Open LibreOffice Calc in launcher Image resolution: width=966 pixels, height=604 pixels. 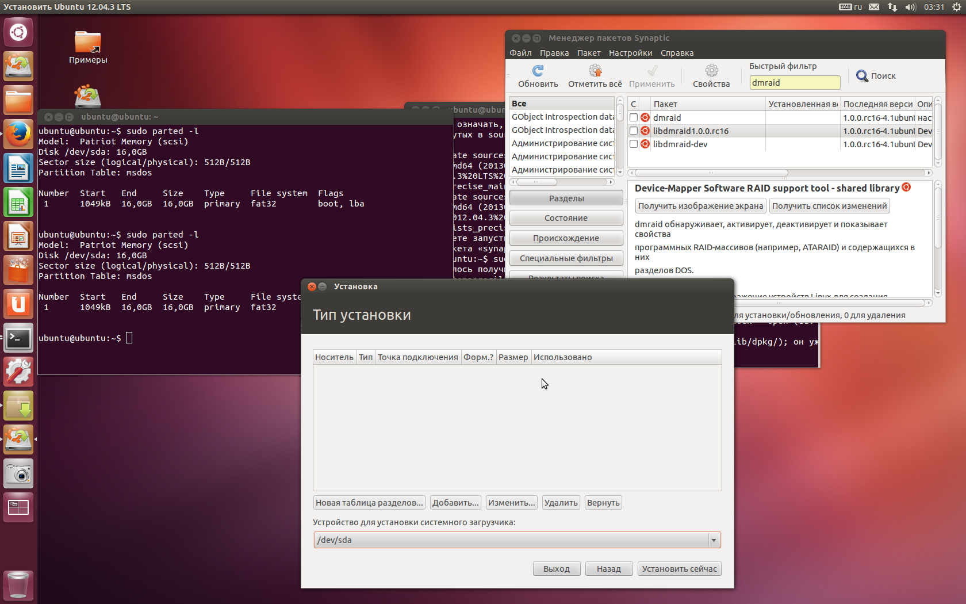[x=18, y=202]
